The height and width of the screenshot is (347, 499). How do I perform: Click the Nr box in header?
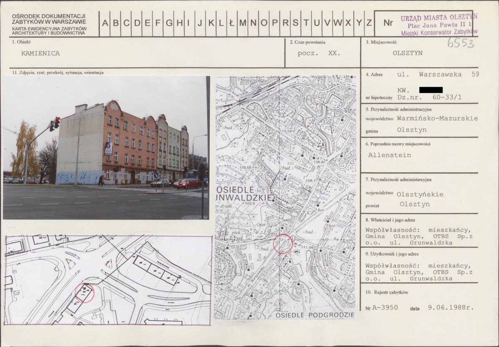click(x=388, y=23)
